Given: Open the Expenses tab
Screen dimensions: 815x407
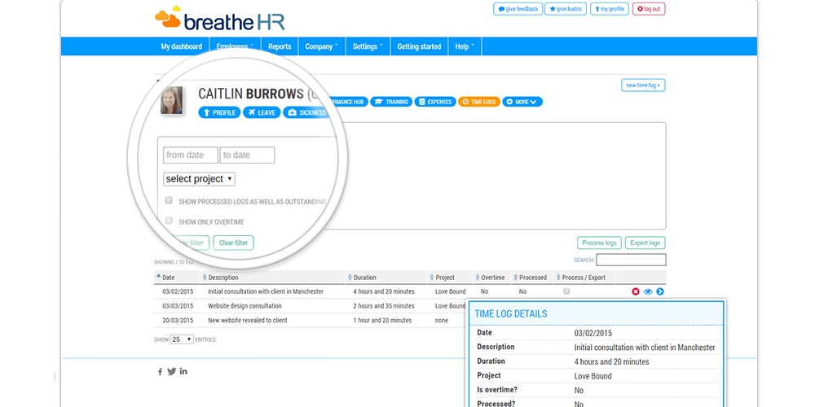Looking at the screenshot, I should point(435,102).
